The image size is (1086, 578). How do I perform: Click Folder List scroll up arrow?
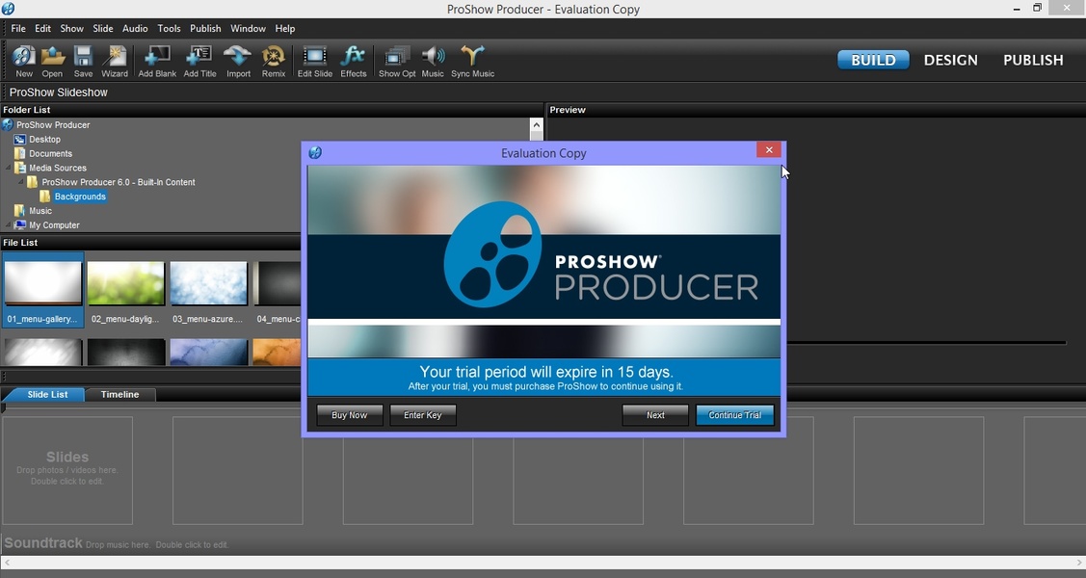[536, 124]
